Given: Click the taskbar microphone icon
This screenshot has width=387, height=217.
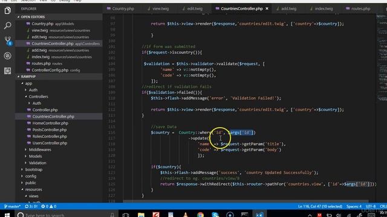Looking at the screenshot, I should point(112,215).
